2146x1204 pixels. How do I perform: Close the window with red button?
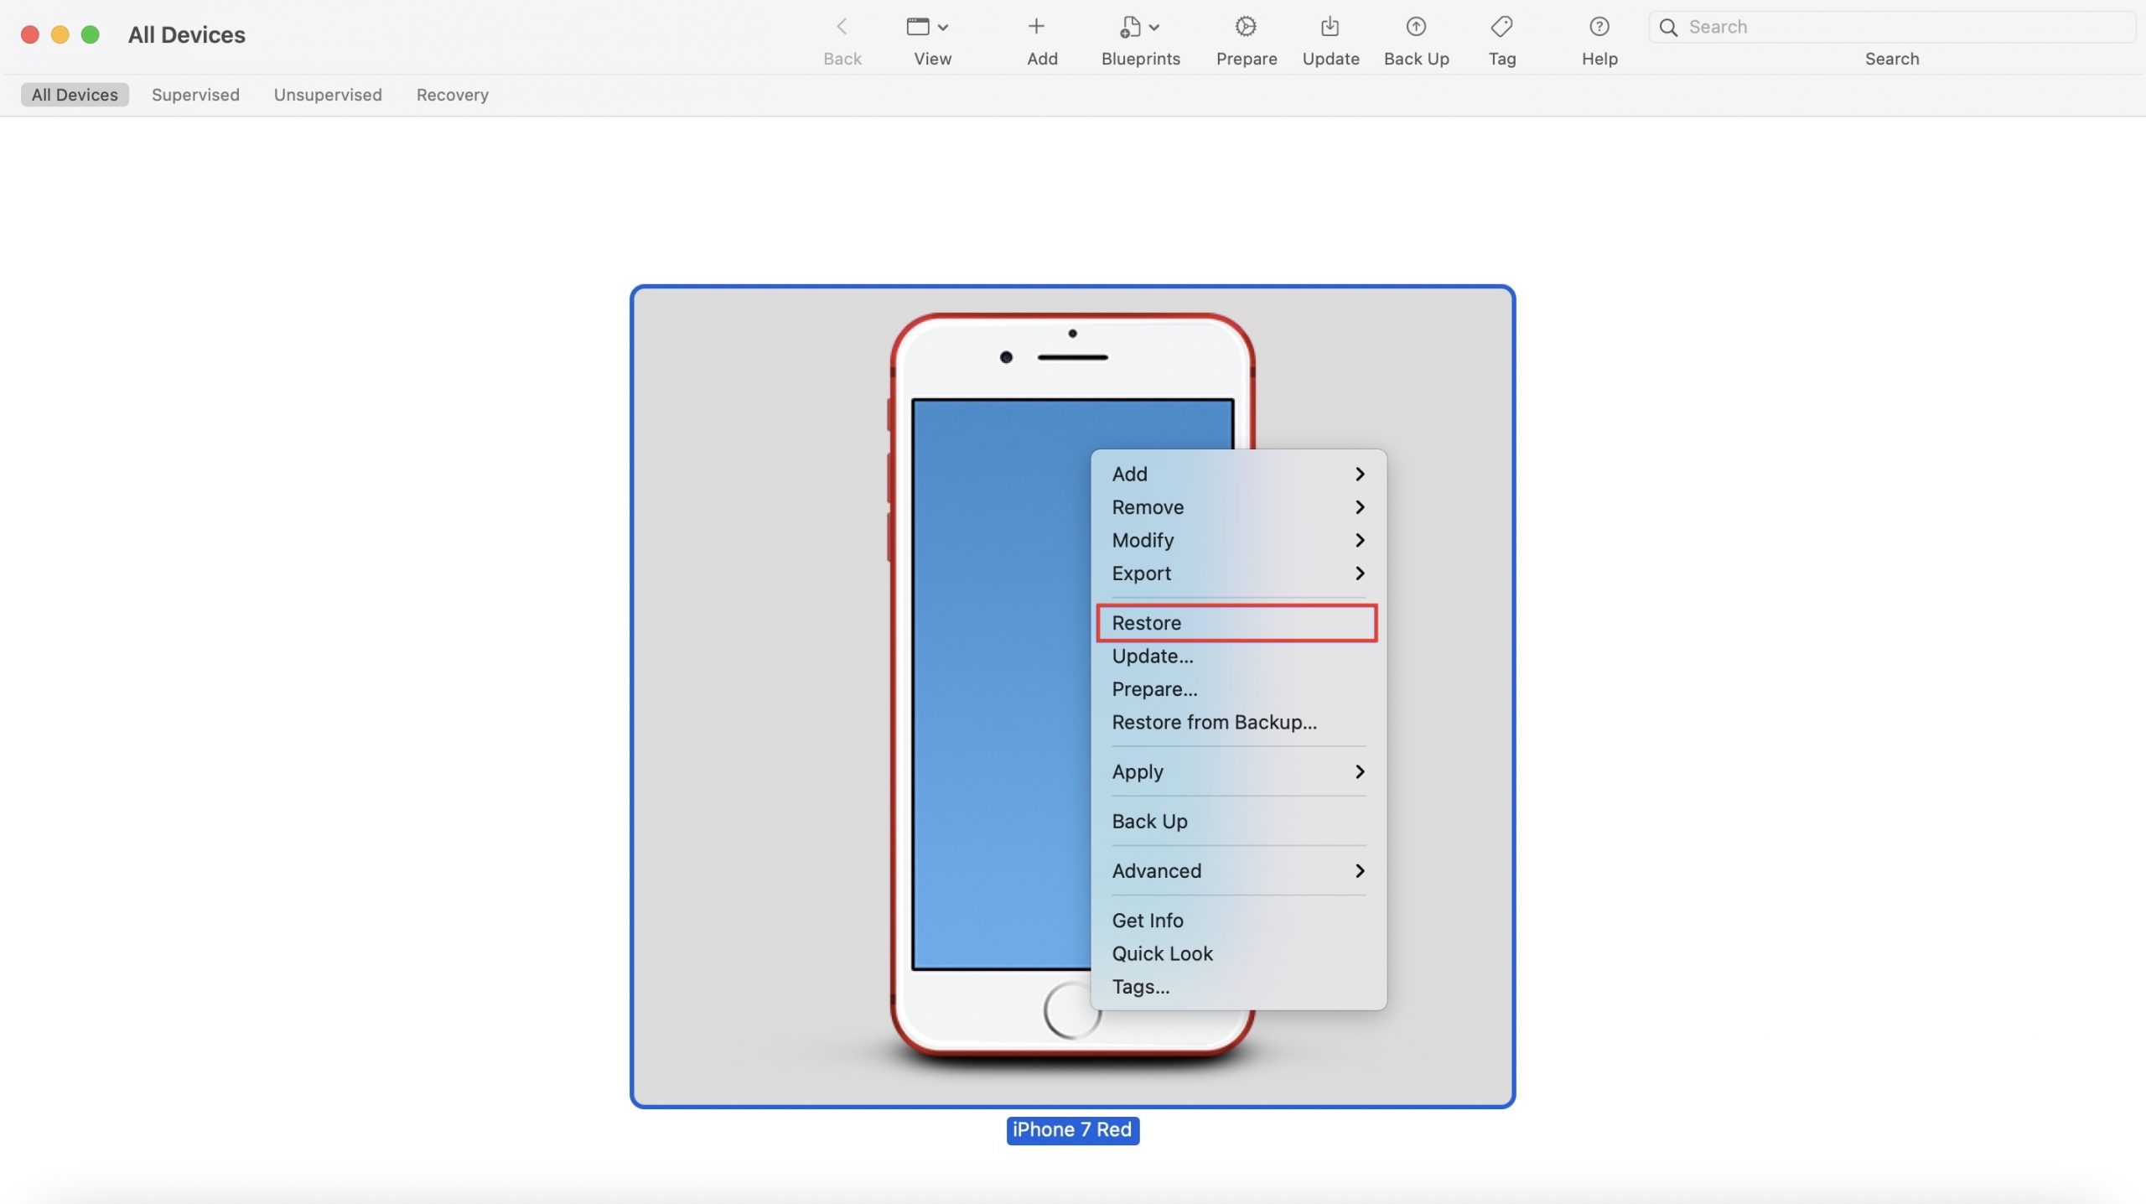pos(30,34)
